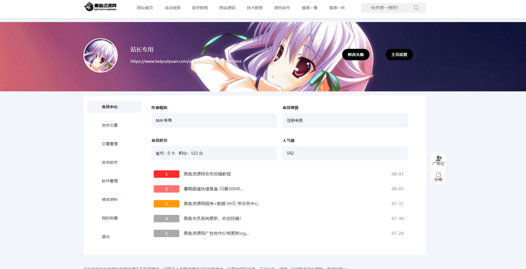Screen dimensions: 526x269
Task: Open article 黑鱼资源网会员投稿教程
Action: pyautogui.click(x=207, y=174)
